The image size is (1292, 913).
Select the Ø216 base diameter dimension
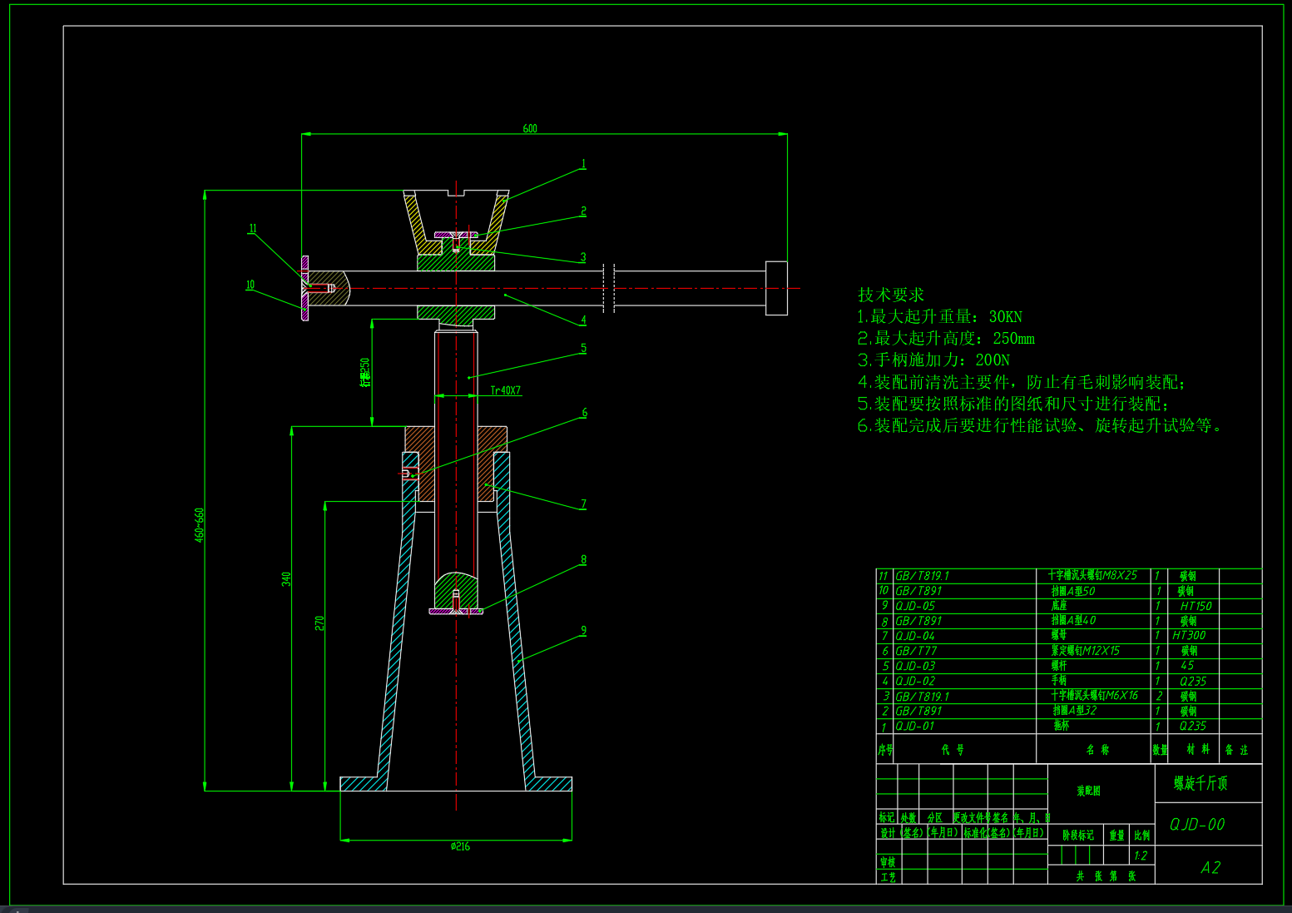pyautogui.click(x=460, y=846)
